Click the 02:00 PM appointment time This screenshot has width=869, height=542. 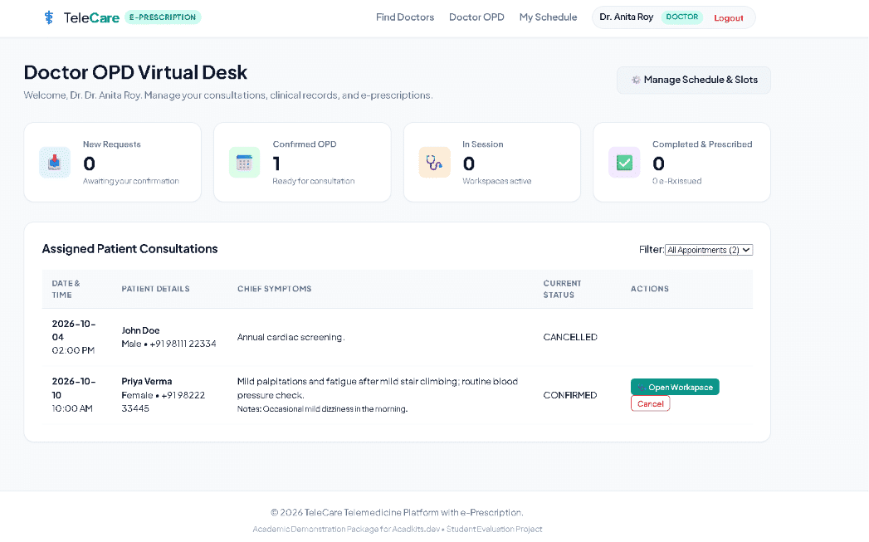click(73, 350)
